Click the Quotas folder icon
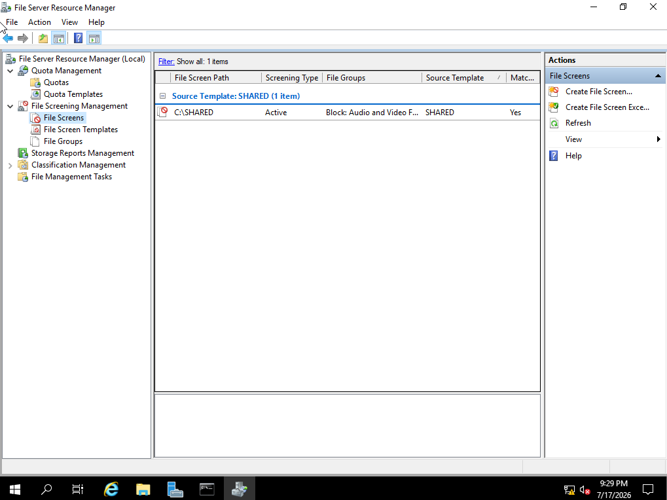The image size is (667, 500). pos(35,82)
